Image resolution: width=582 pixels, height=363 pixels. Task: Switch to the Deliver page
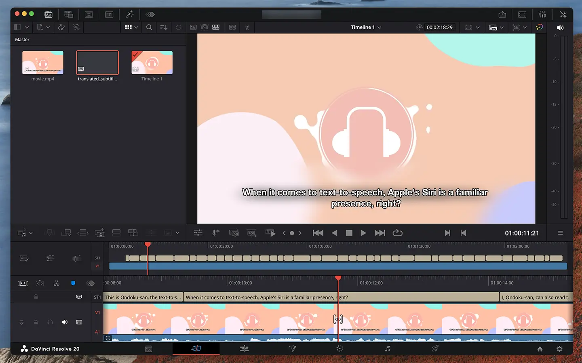(435, 348)
